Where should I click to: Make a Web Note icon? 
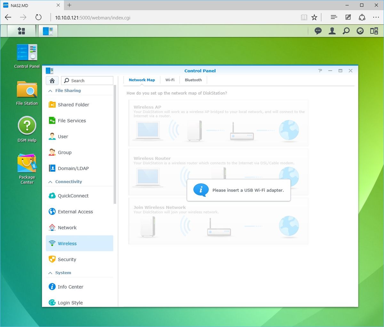tap(348, 18)
